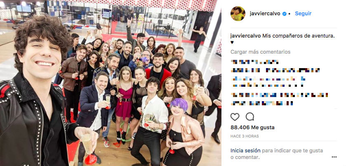Click the heart emoji in caption

click(232, 43)
